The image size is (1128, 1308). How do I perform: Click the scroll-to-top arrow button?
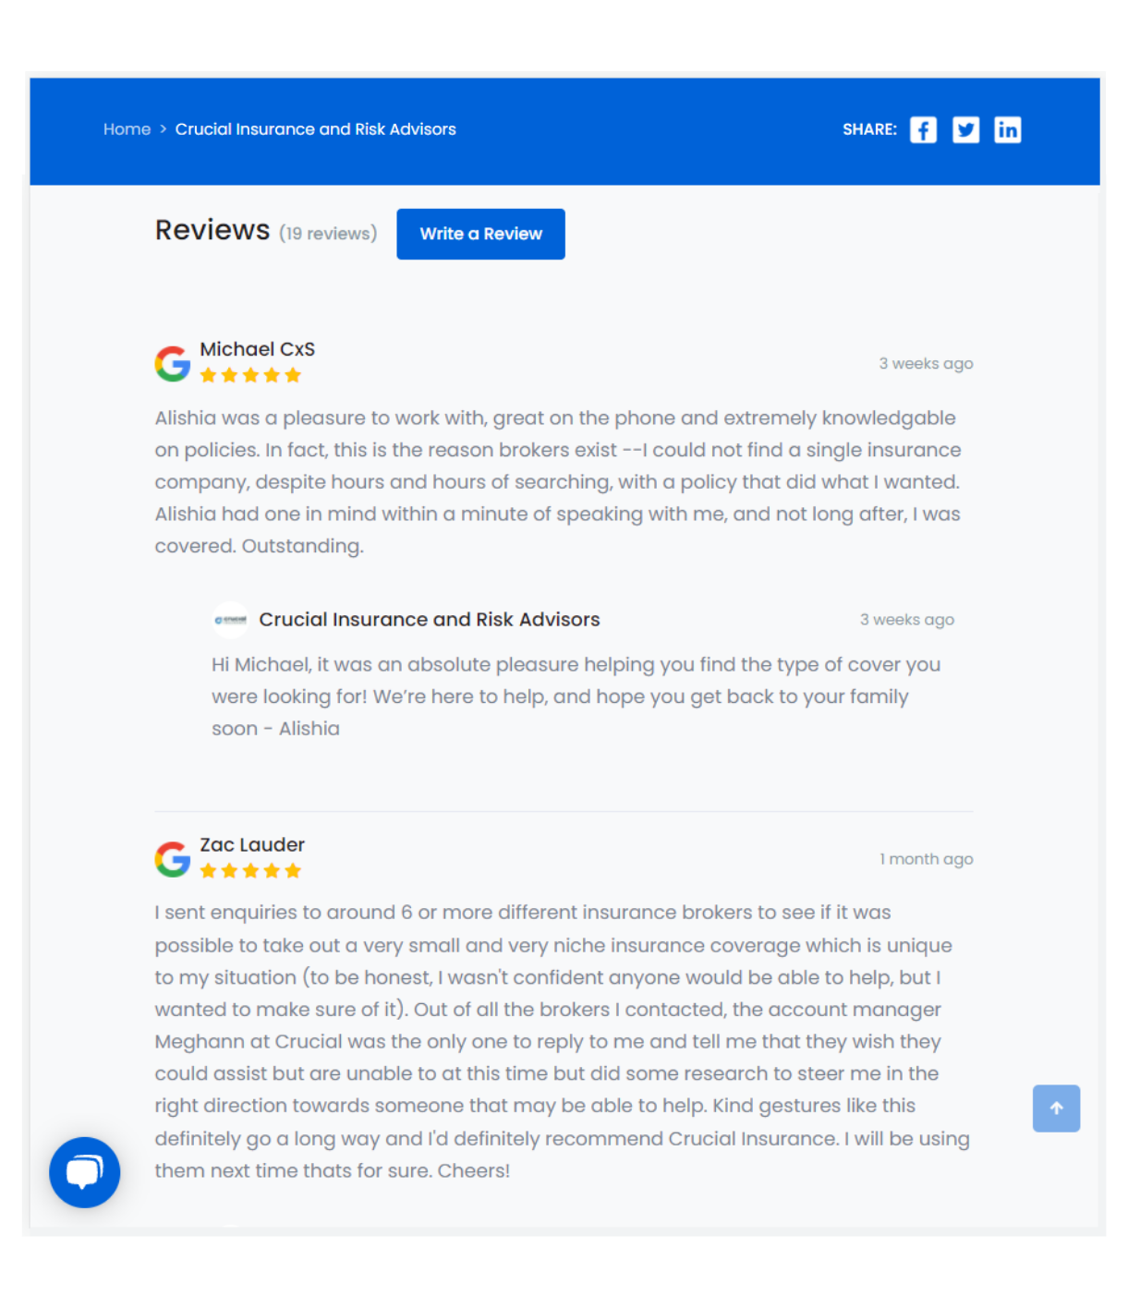pos(1056,1108)
